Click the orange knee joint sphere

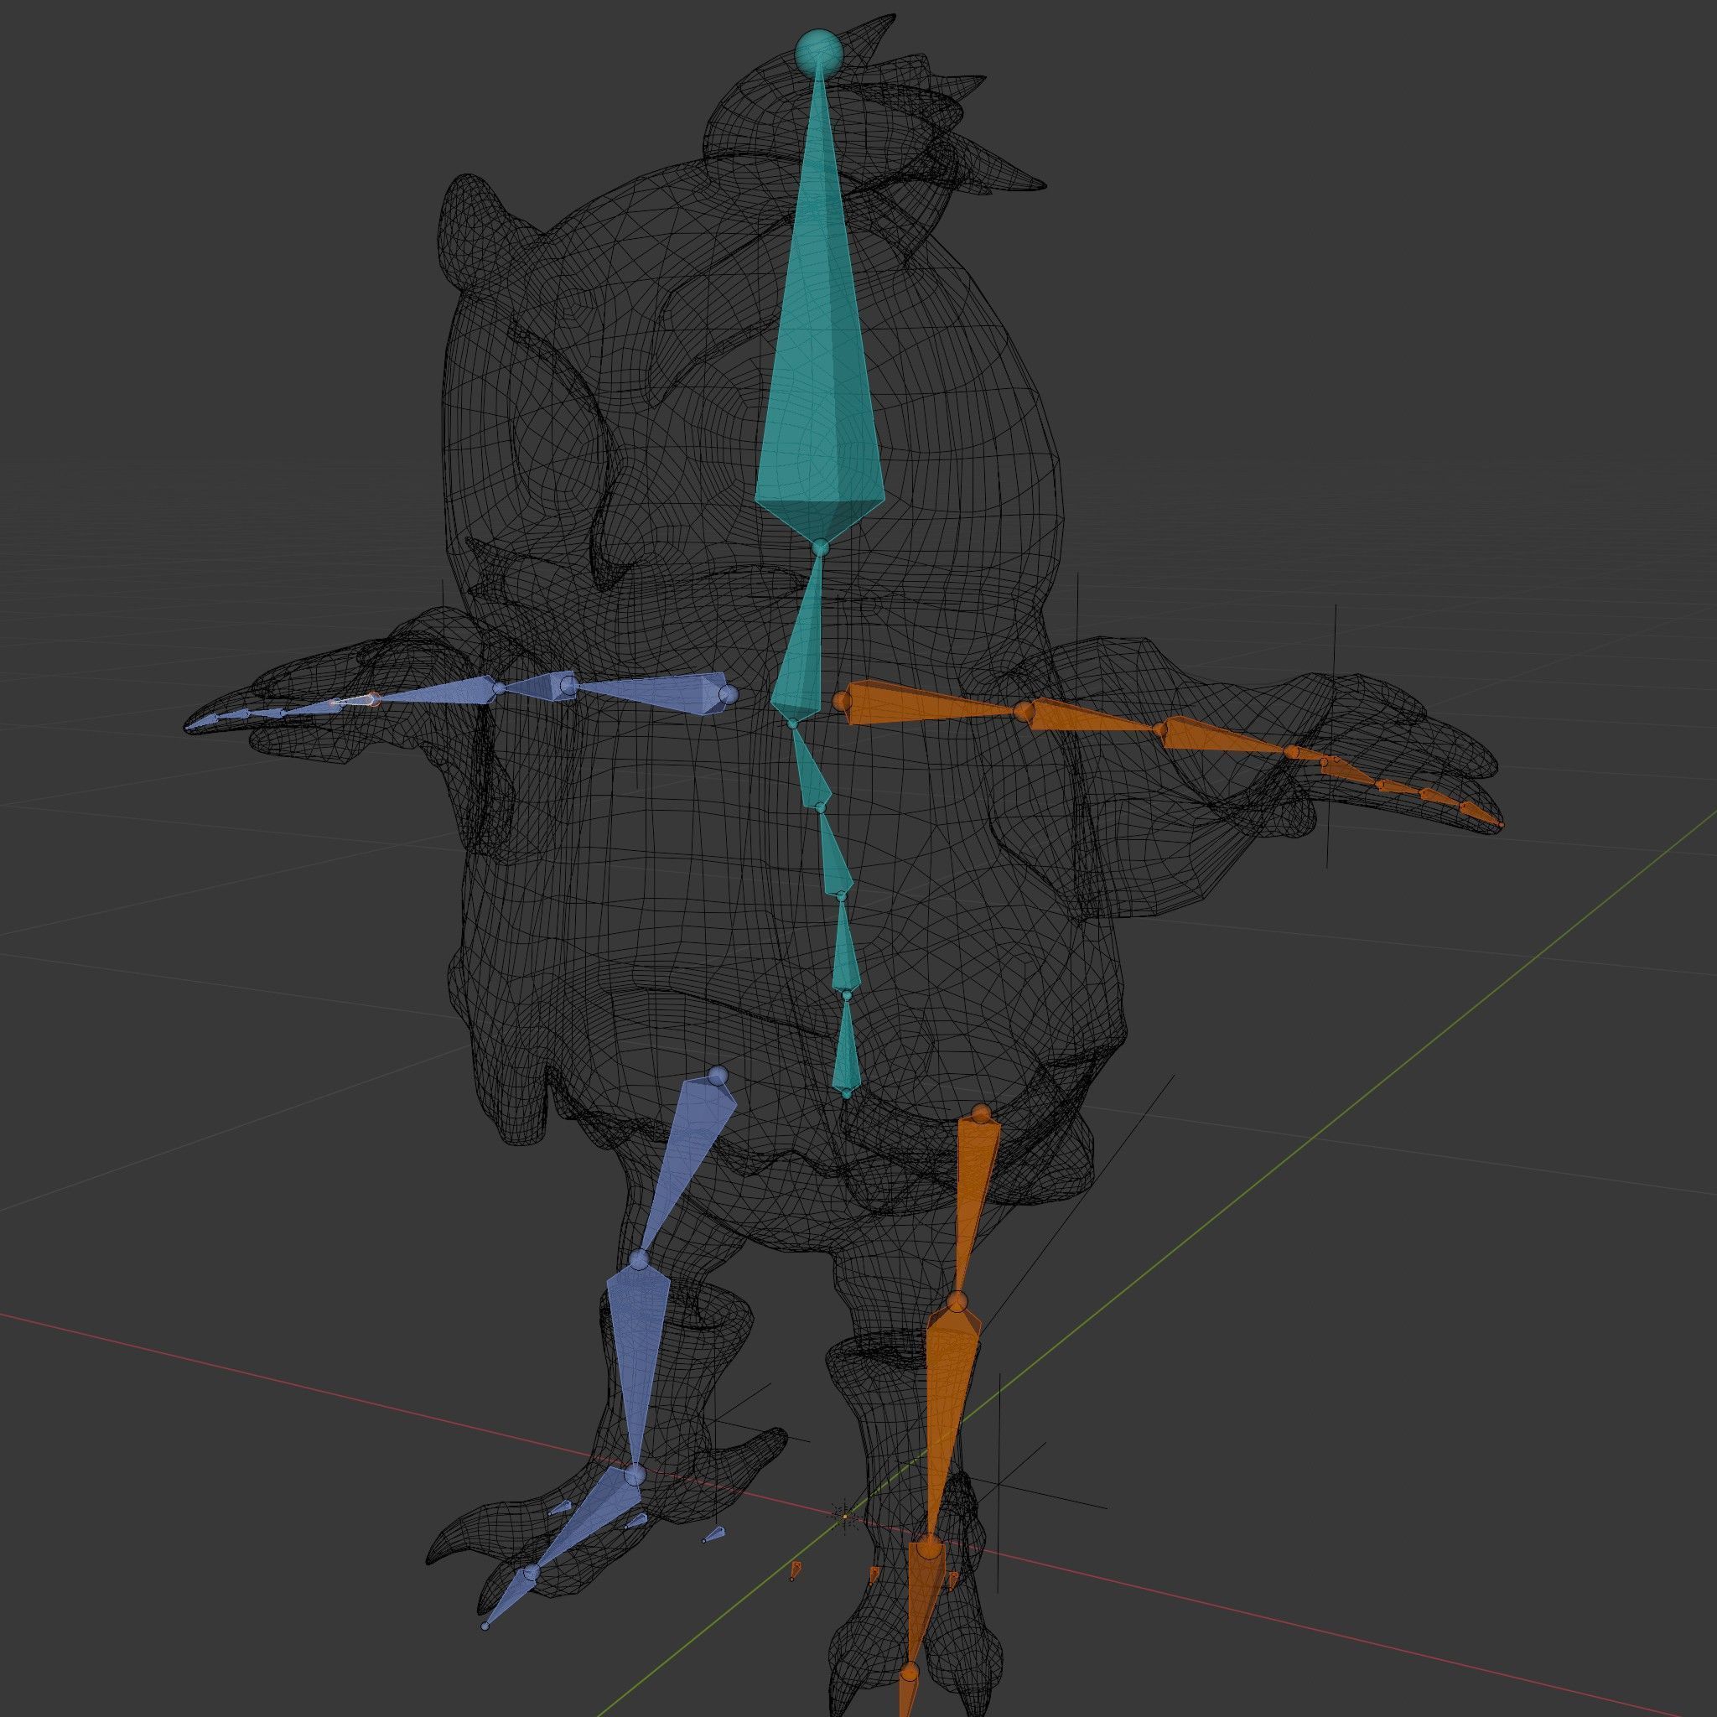(957, 1303)
